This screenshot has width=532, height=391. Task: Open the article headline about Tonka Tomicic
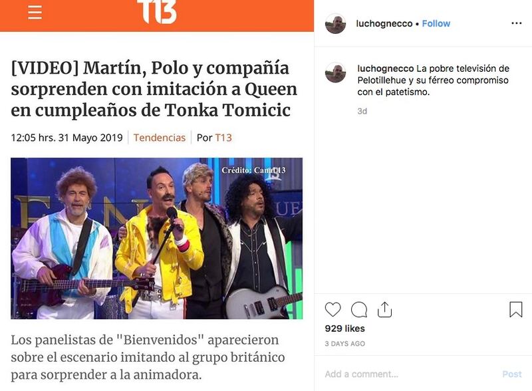[154, 89]
